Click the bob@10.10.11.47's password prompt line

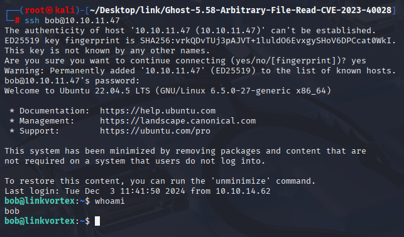[x=72, y=81]
